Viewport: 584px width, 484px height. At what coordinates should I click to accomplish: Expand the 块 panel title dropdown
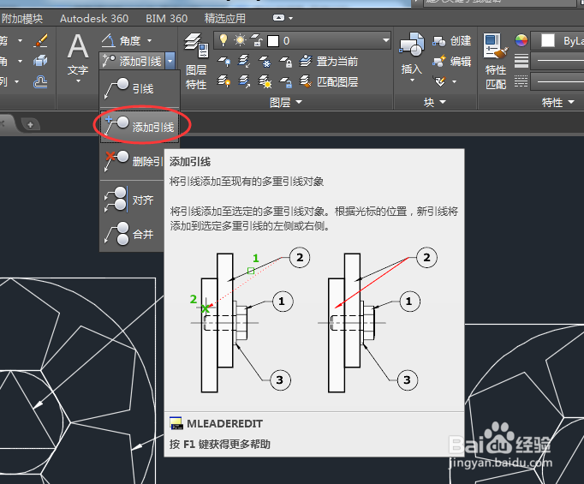(x=435, y=102)
